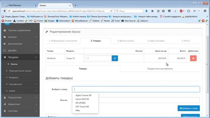Click the MacBook quantity input field
The height and width of the screenshot is (118, 210).
[x=98, y=58]
